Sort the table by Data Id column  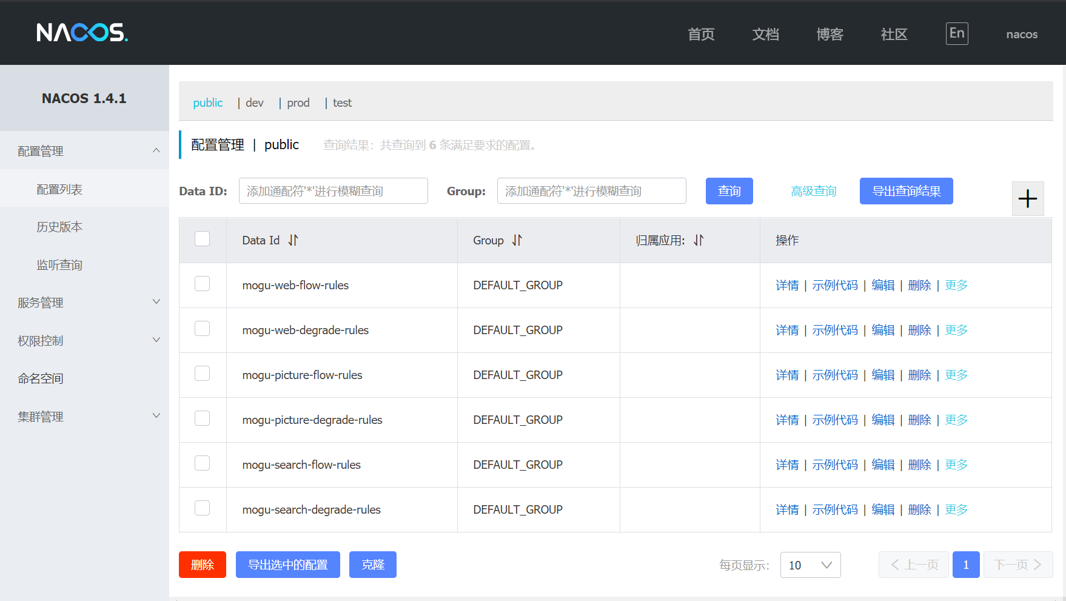pos(293,240)
